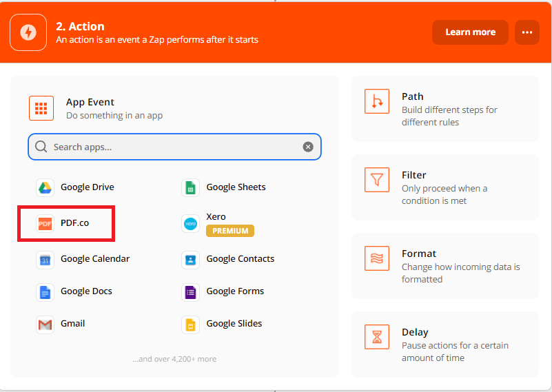Screen dimensions: 552x392
Task: Click the Google Drive app icon
Action: point(45,187)
